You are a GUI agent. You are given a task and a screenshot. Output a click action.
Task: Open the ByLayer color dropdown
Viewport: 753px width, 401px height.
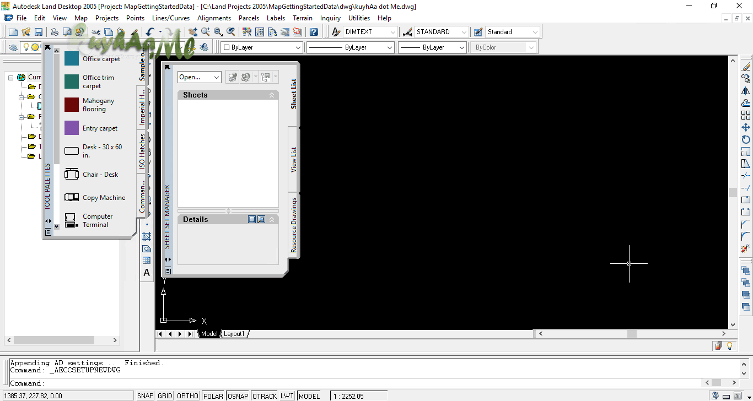(x=298, y=47)
